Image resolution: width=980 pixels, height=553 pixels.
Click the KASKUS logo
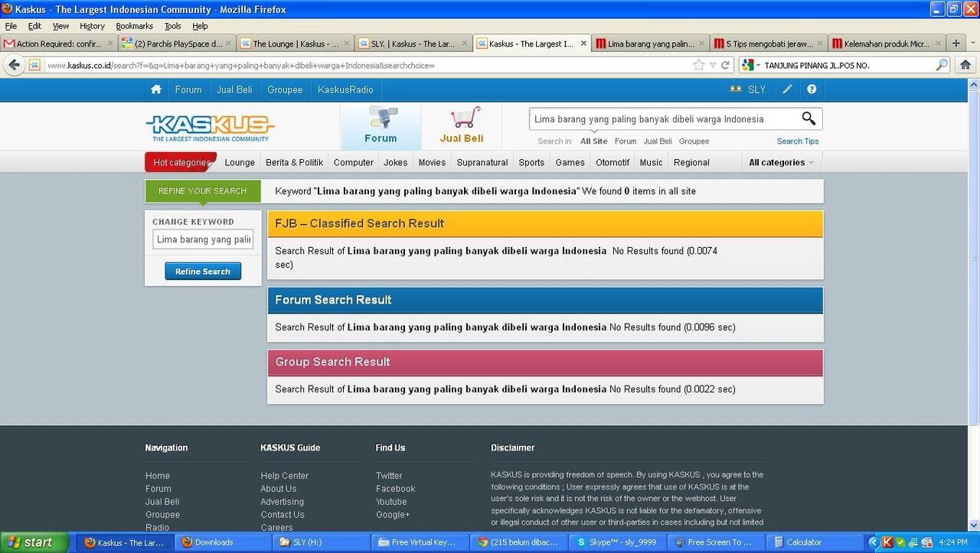[x=210, y=127]
